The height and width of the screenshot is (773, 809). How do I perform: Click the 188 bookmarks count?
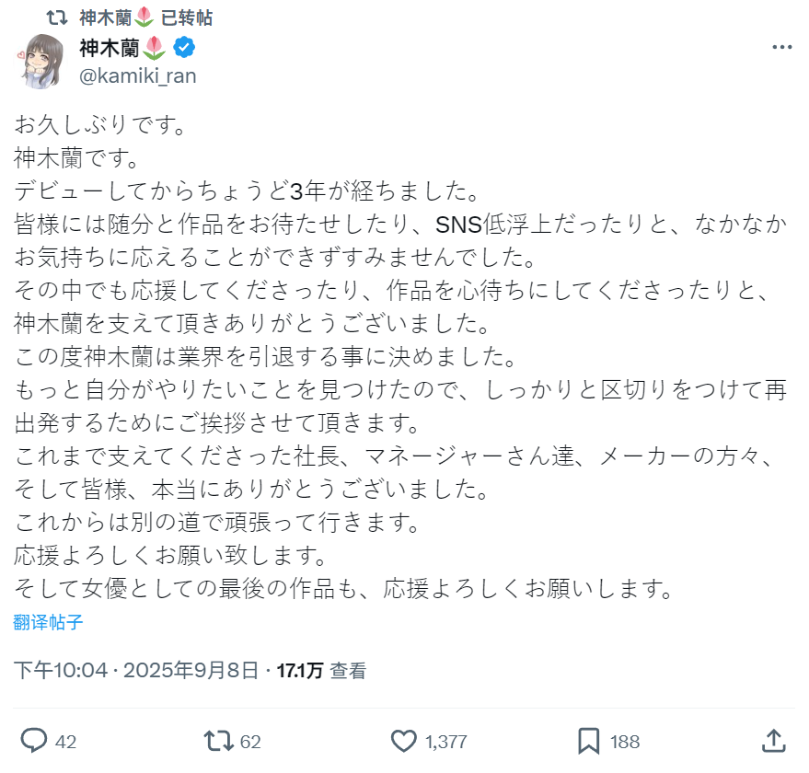(624, 742)
